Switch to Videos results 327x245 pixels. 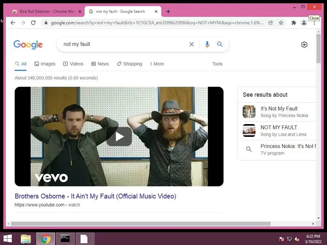[x=73, y=64]
